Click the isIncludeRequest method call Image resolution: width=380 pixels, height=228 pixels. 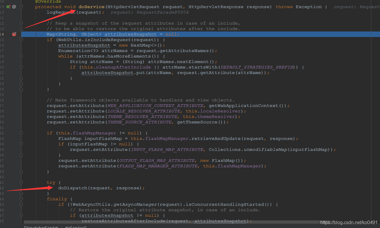(x=107, y=40)
